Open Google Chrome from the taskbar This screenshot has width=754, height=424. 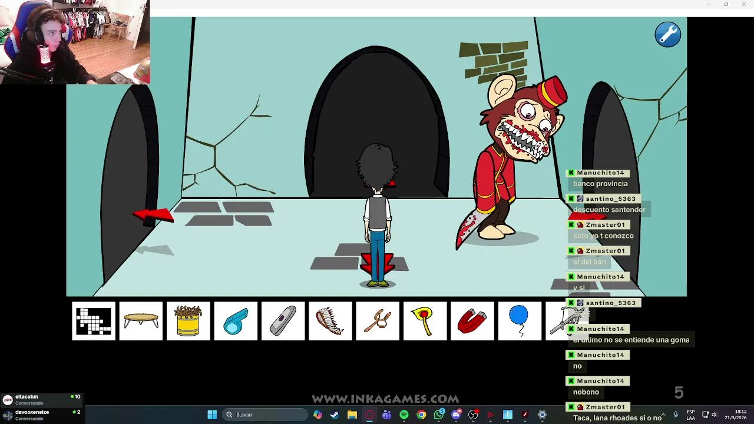tap(421, 415)
